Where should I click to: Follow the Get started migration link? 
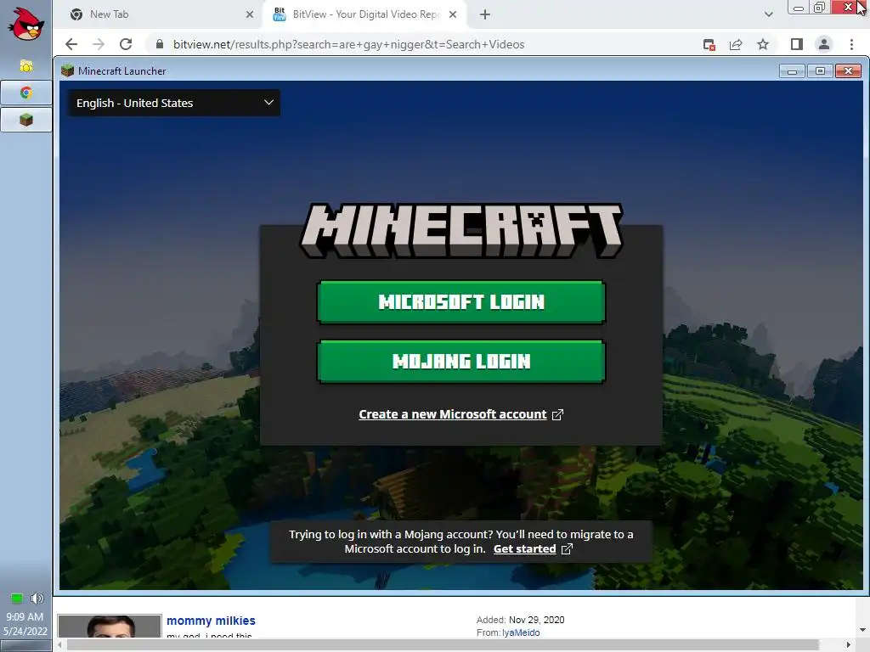tap(524, 549)
